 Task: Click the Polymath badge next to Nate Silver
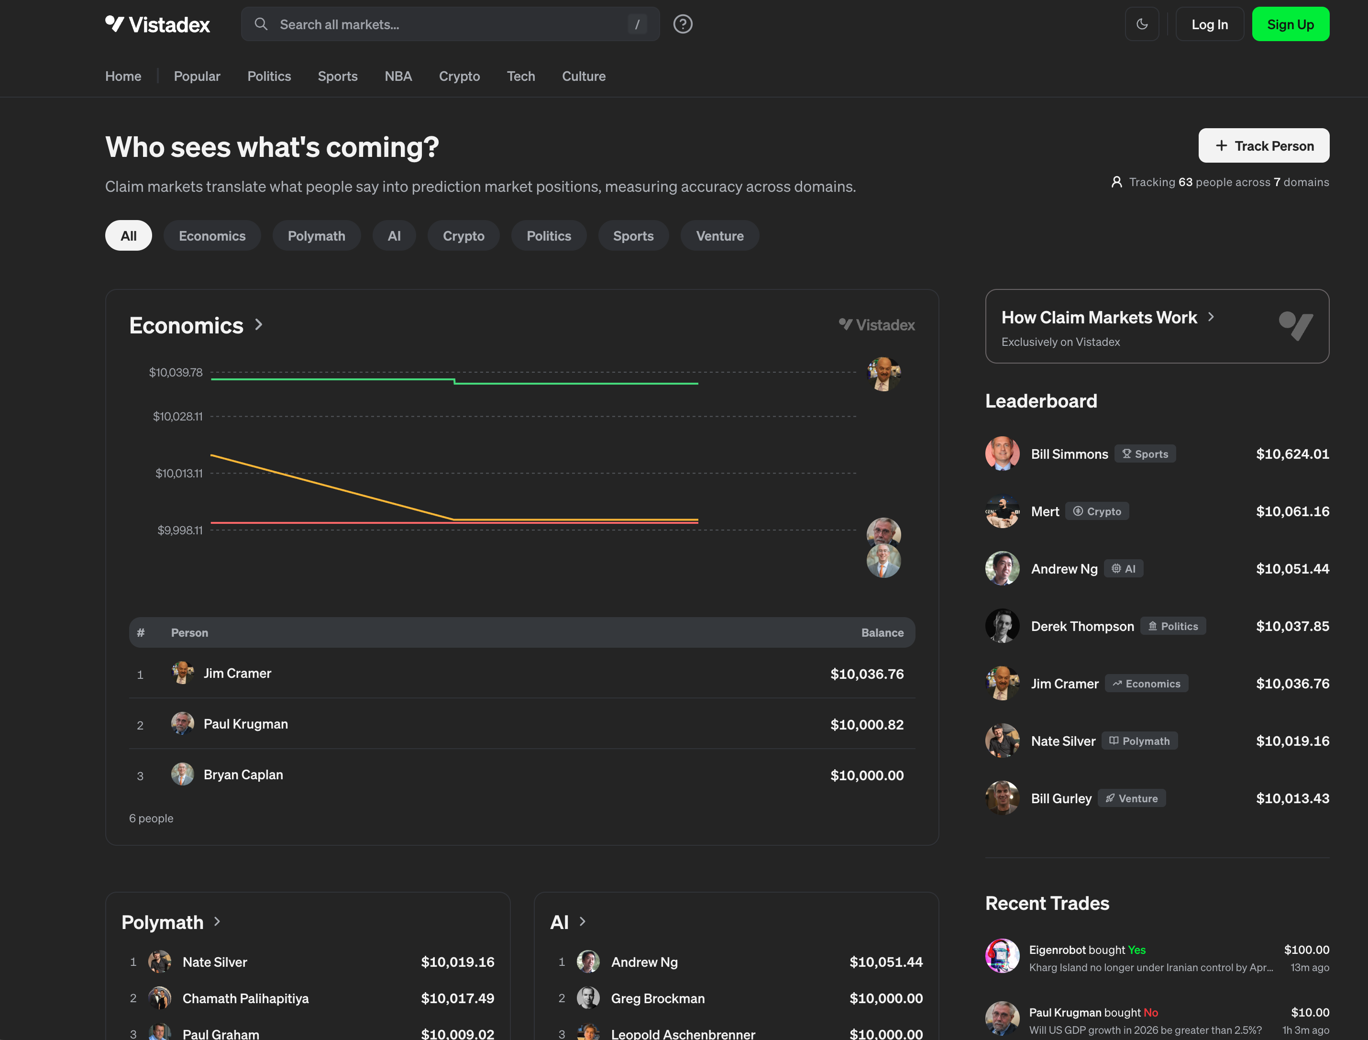pyautogui.click(x=1139, y=741)
